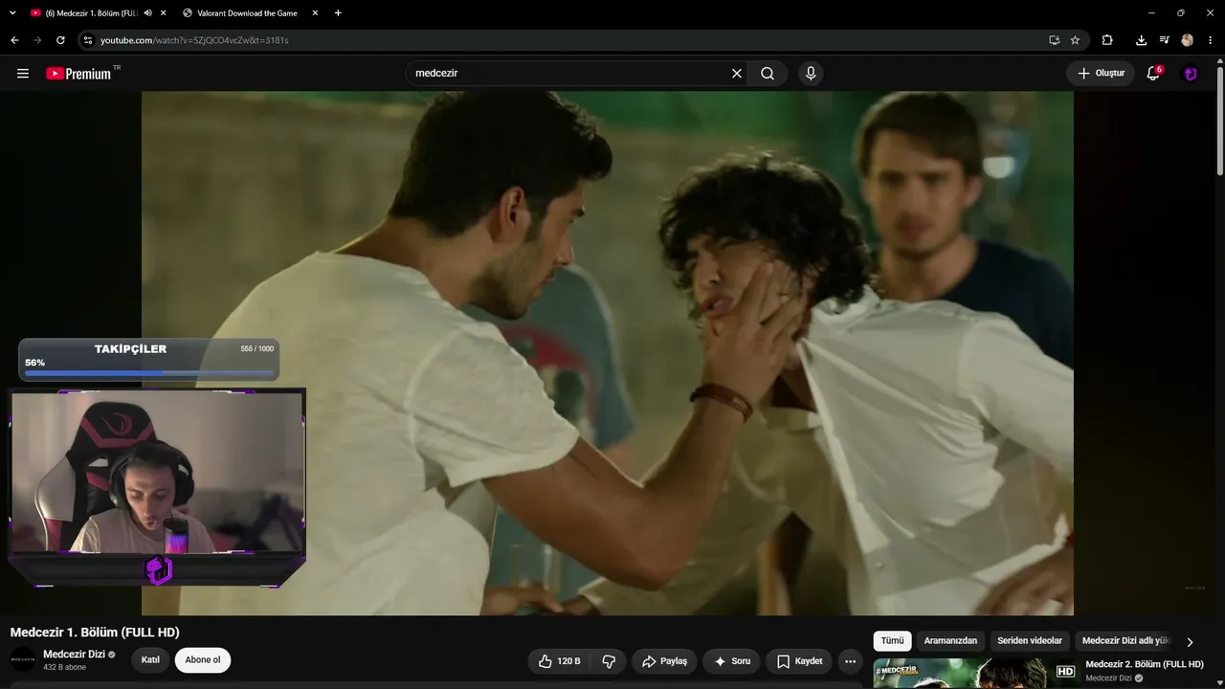Select the Medcezir Dizi adlı filter chip
The image size is (1225, 689).
(x=1125, y=641)
